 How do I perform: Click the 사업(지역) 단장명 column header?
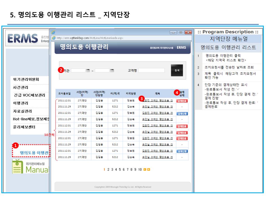[99, 93]
